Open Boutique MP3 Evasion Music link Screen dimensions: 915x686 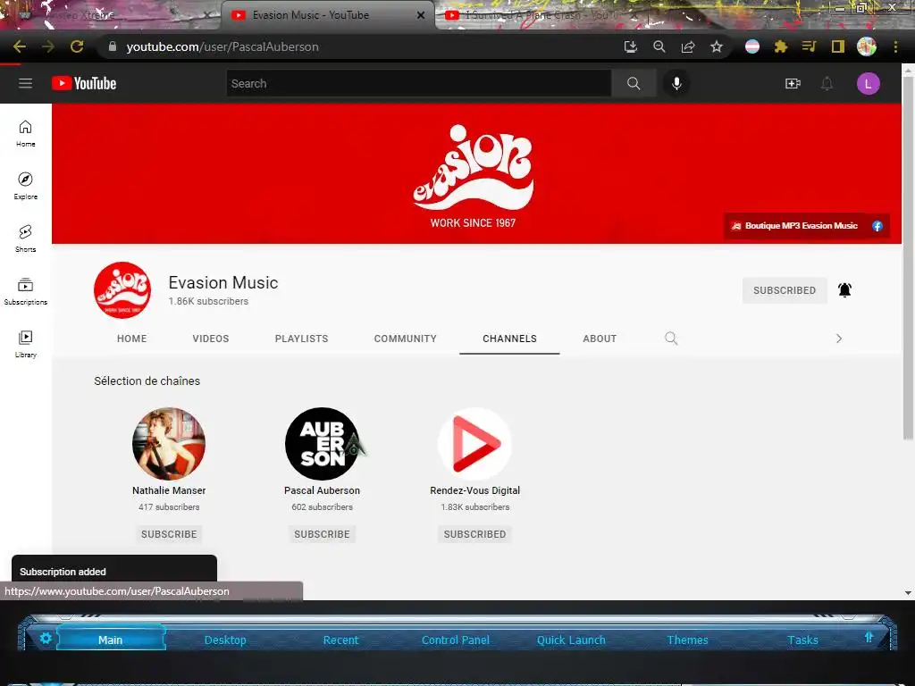coord(801,226)
